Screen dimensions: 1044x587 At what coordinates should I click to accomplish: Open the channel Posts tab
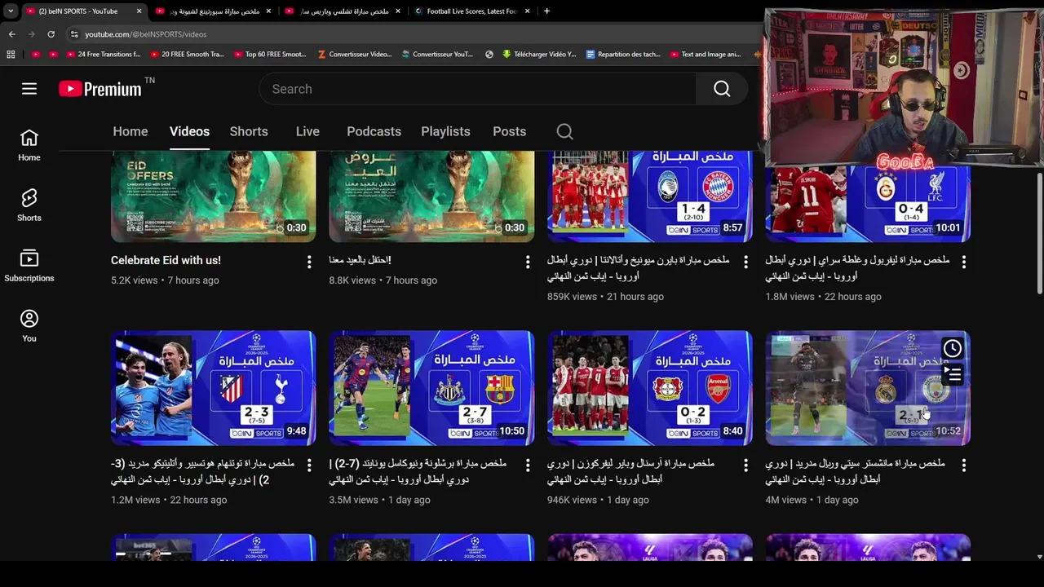(509, 131)
